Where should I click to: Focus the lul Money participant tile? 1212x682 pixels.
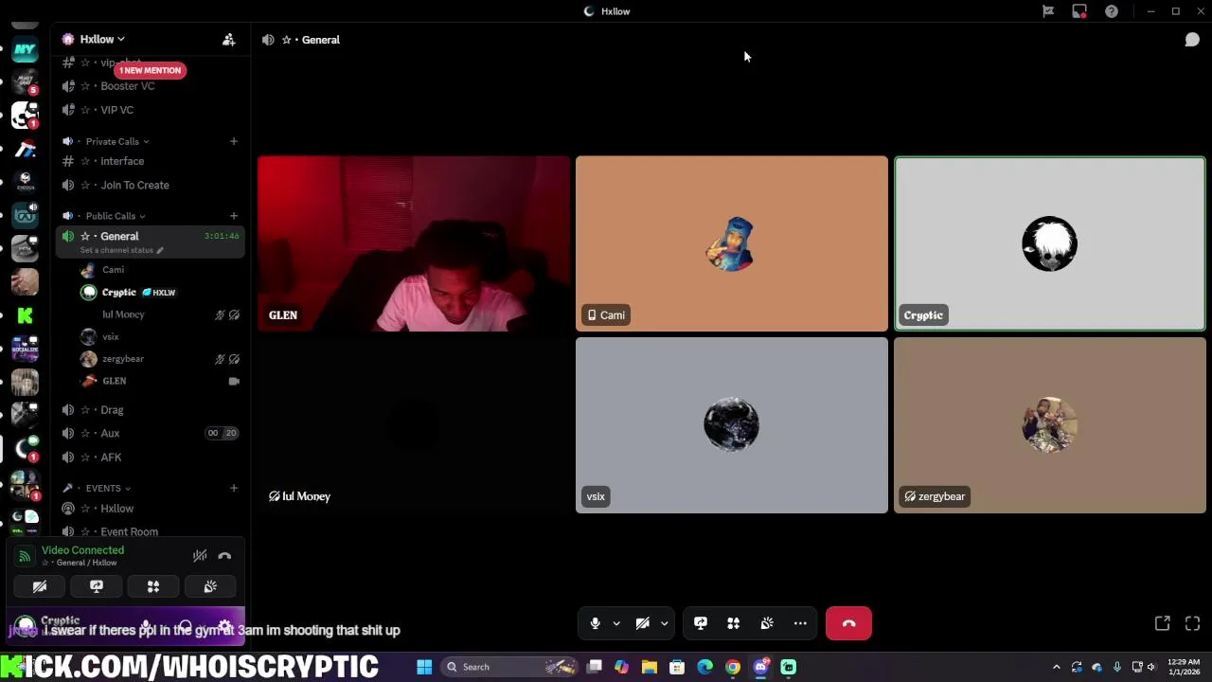click(x=414, y=425)
